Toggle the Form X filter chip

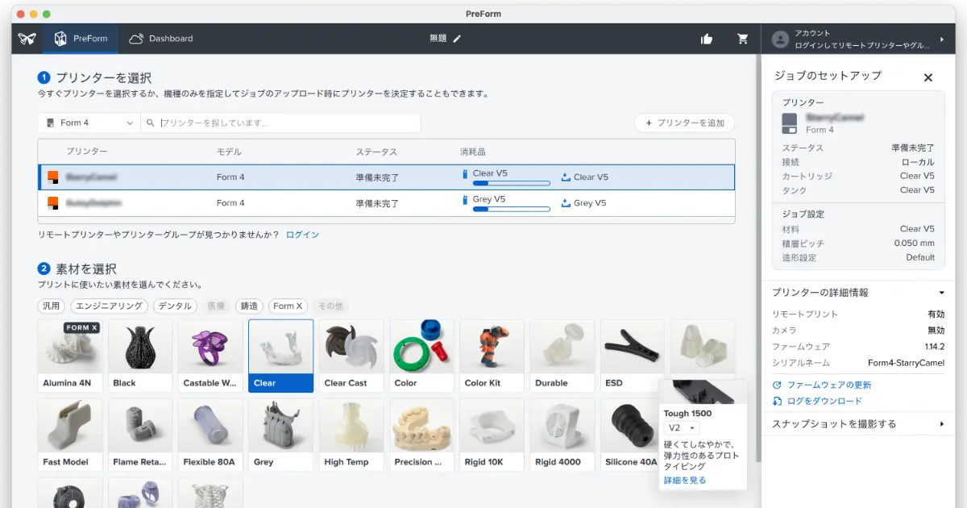pos(288,306)
